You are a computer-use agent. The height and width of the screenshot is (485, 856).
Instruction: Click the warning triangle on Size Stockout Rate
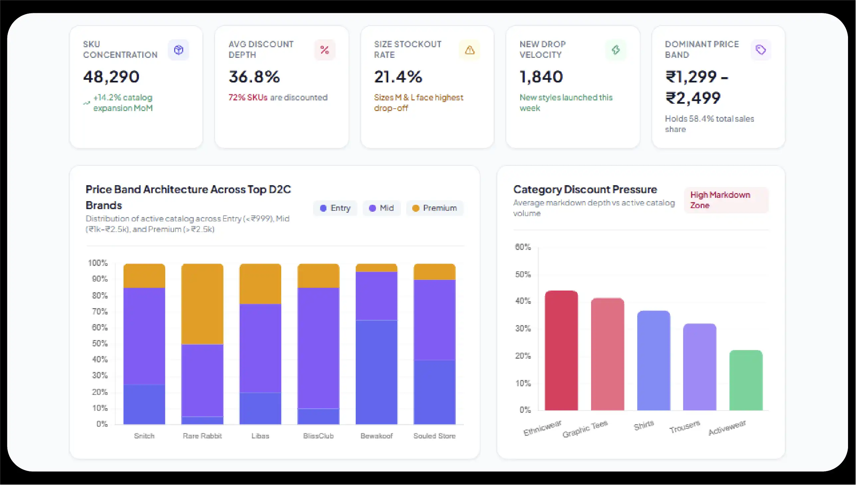(x=470, y=50)
